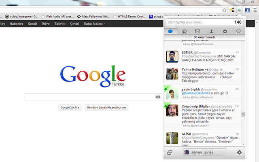
Task: Open the #AşkınTarifiniVeriyorum hashtag
Action: coord(198,138)
